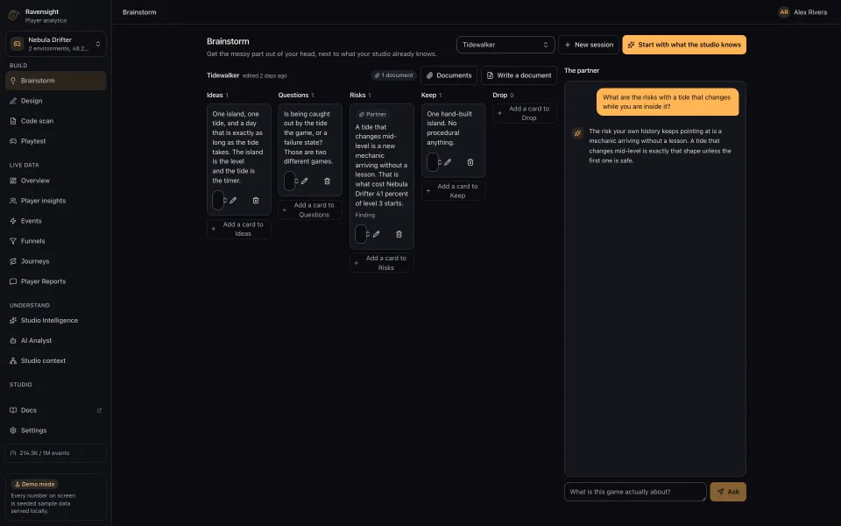Click Write a document
This screenshot has height=526, width=841.
click(519, 75)
